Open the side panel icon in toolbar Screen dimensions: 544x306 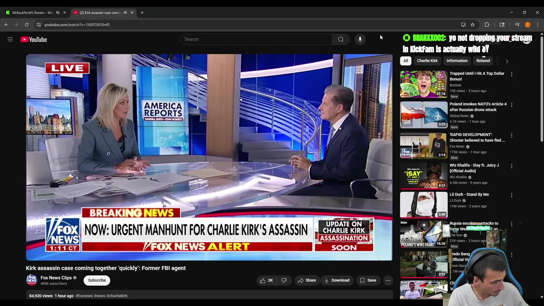pyautogui.click(x=502, y=25)
